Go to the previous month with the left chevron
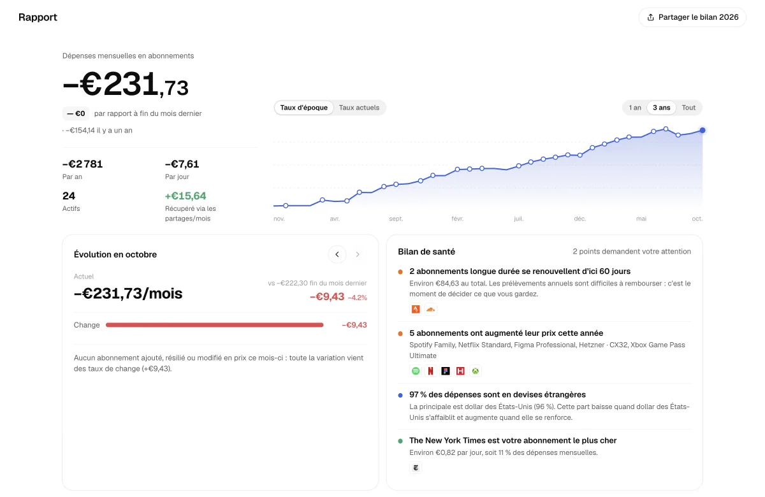Image resolution: width=765 pixels, height=497 pixels. click(337, 254)
